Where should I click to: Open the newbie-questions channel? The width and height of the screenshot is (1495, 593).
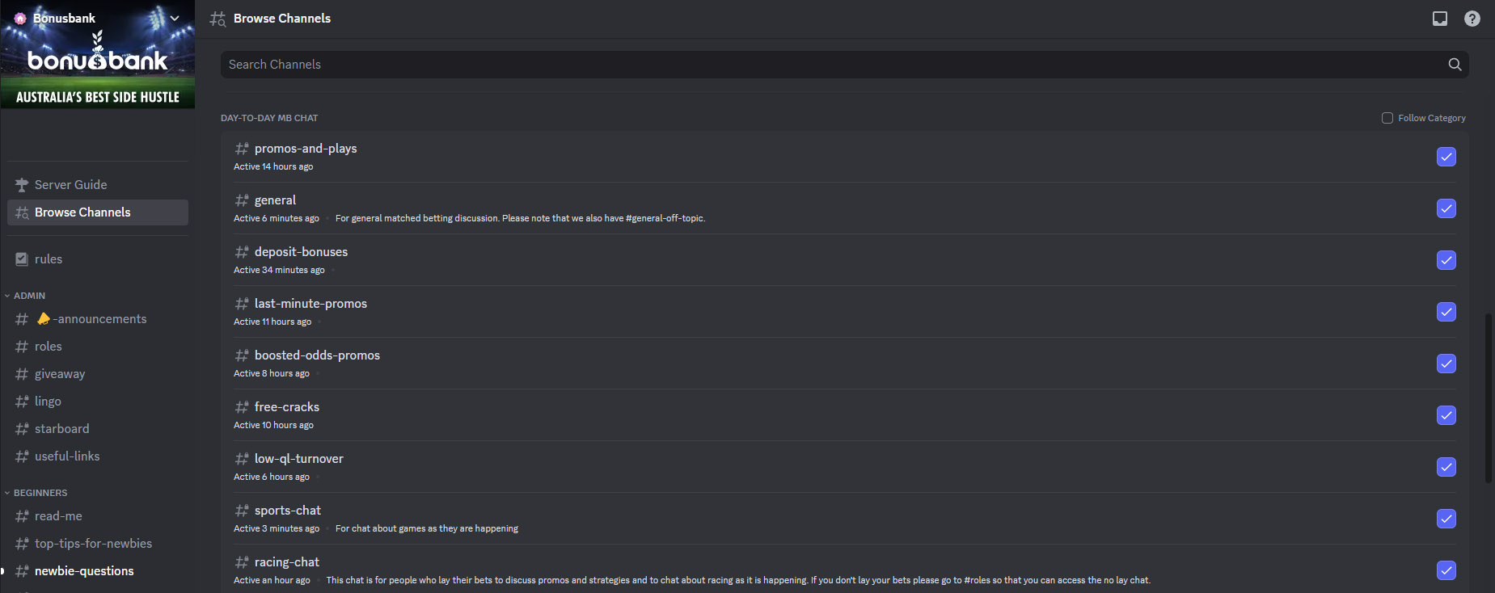pos(84,570)
